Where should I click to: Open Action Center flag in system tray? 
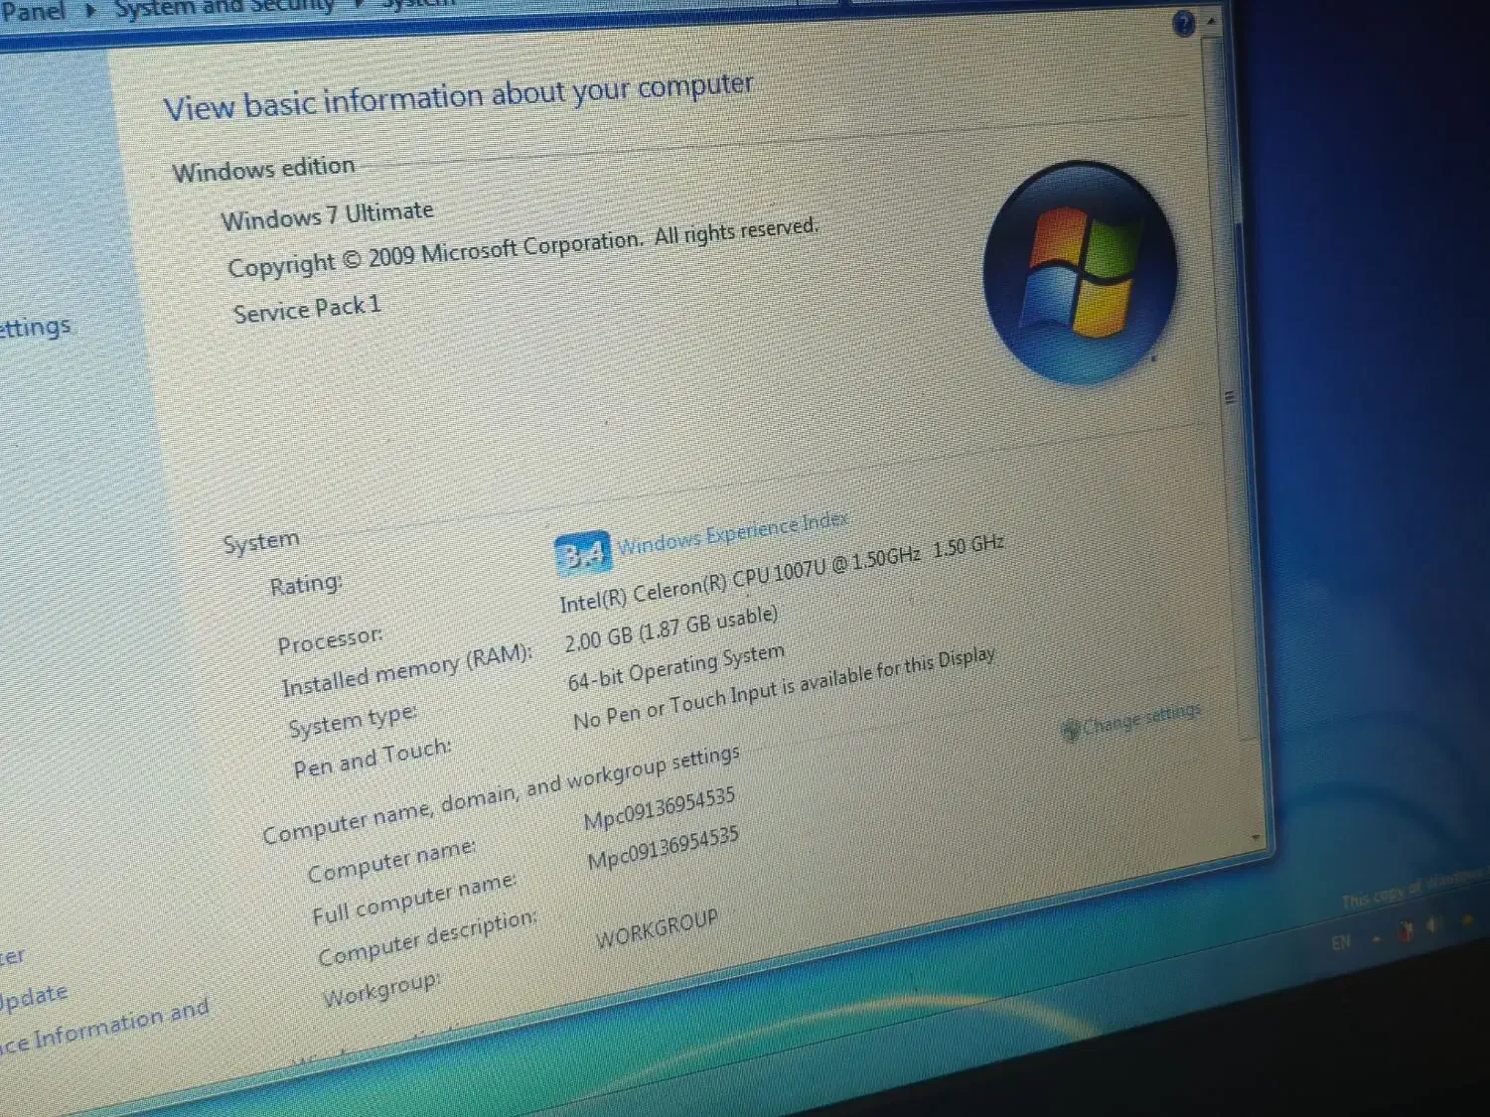pos(1405,931)
